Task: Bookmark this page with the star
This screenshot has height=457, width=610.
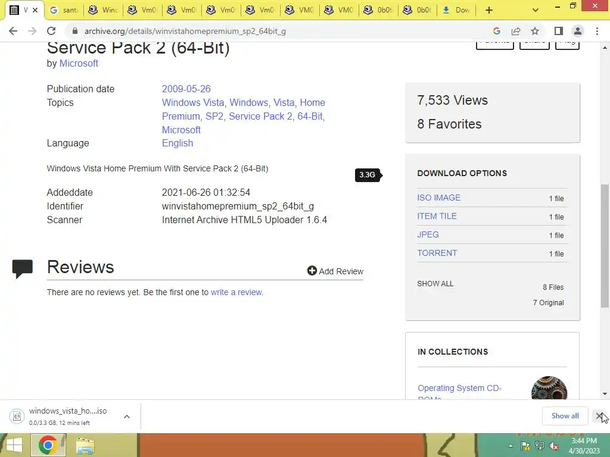Action: tap(535, 31)
